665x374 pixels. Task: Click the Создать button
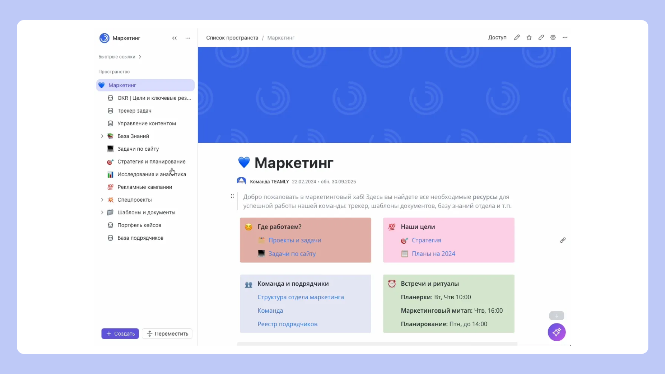pyautogui.click(x=120, y=333)
